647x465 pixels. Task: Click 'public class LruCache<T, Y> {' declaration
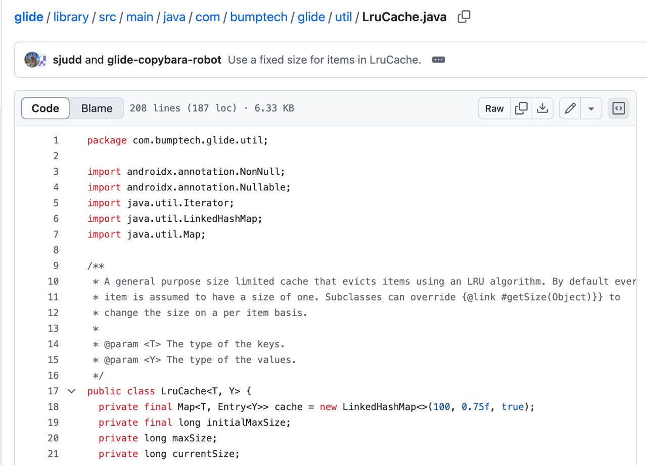pyautogui.click(x=169, y=391)
